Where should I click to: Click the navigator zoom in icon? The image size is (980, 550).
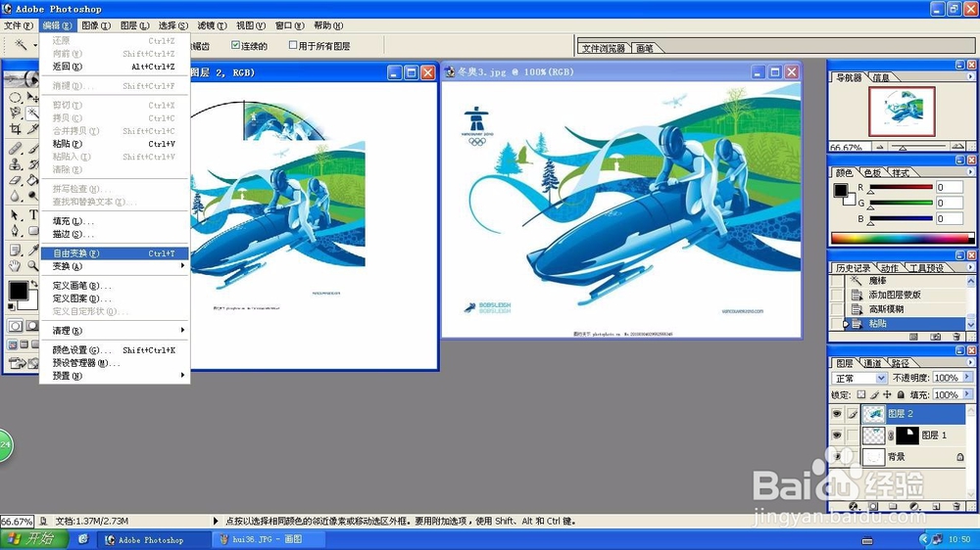pos(956,147)
